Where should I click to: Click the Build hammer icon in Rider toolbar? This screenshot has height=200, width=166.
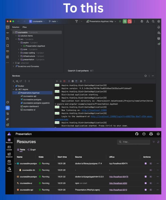[77, 21]
